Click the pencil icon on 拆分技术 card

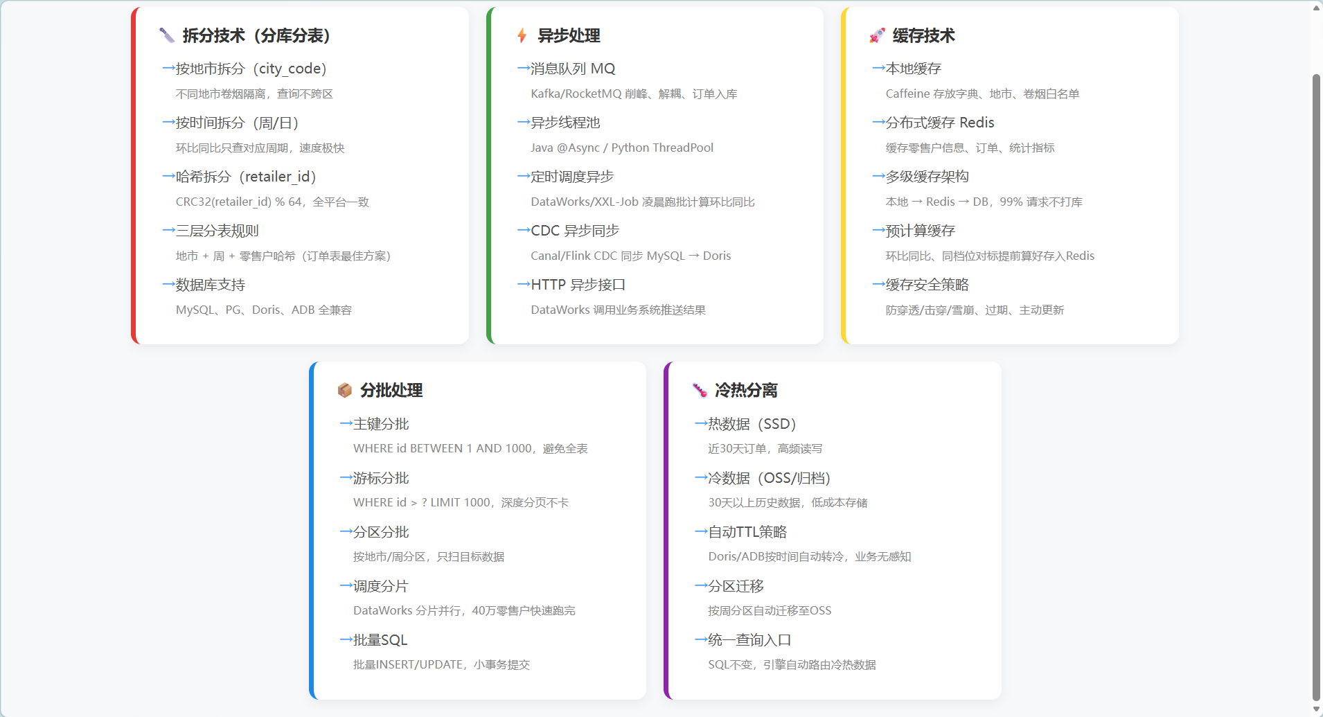pyautogui.click(x=166, y=35)
